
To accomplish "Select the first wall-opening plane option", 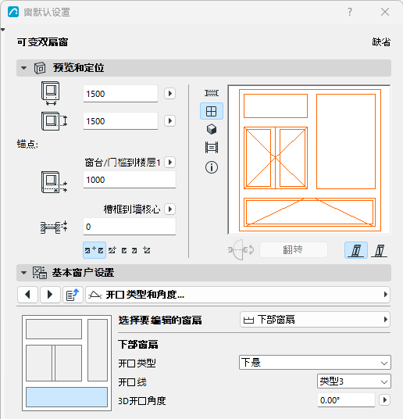I will tap(356, 250).
